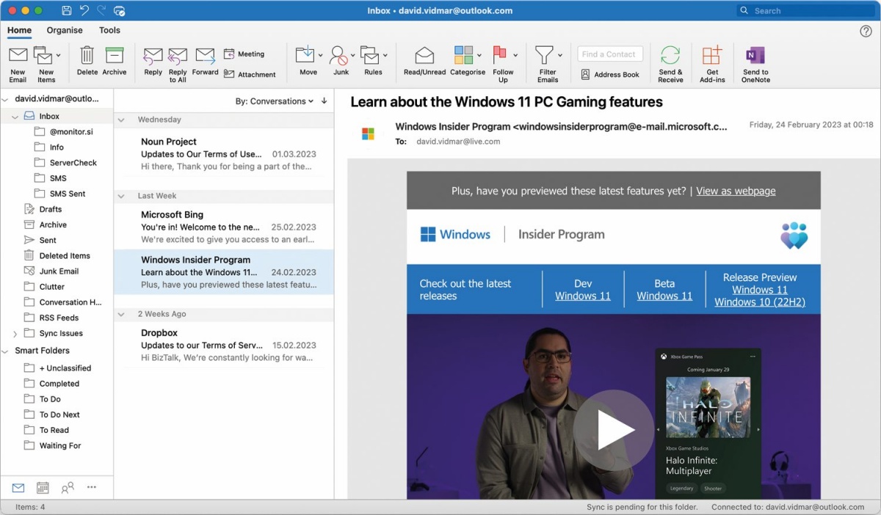Image resolution: width=881 pixels, height=515 pixels.
Task: Click the Find a Contact field
Action: click(x=610, y=54)
